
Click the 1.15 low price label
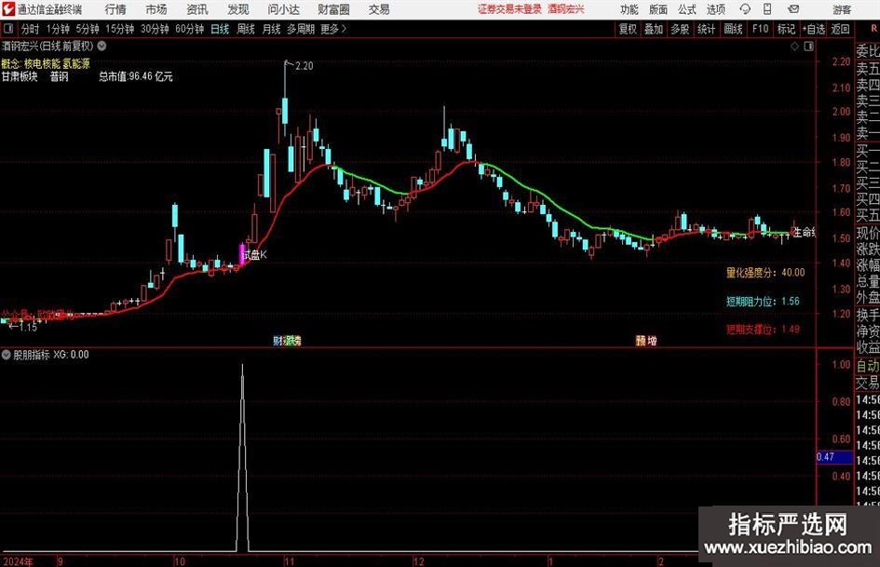point(28,327)
